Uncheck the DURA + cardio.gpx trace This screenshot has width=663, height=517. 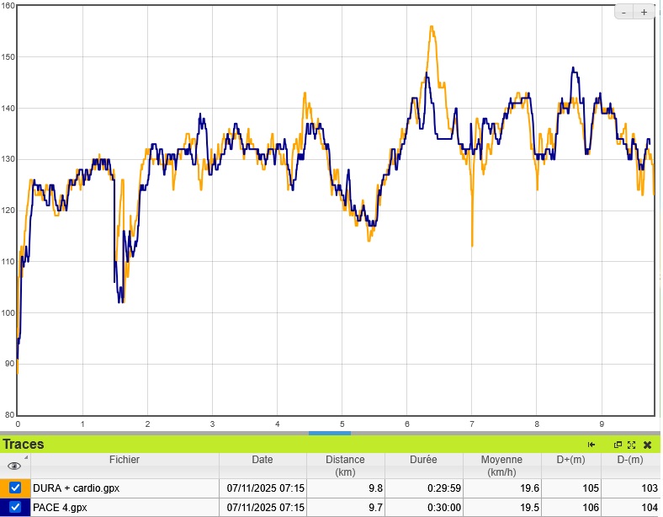[15, 488]
